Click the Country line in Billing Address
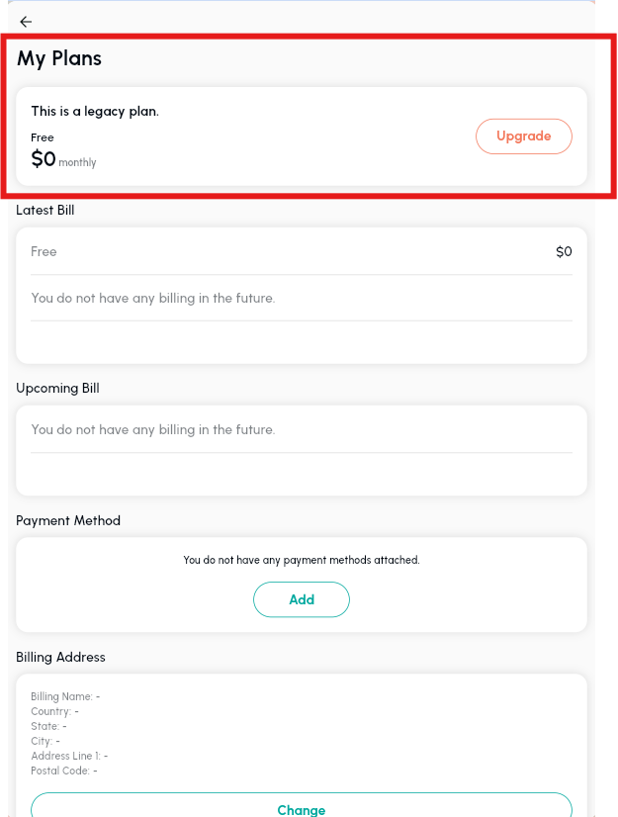This screenshot has width=618, height=817. 54,711
